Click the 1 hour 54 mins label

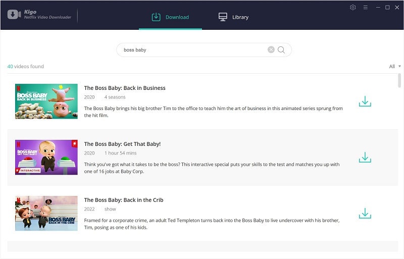coord(120,153)
